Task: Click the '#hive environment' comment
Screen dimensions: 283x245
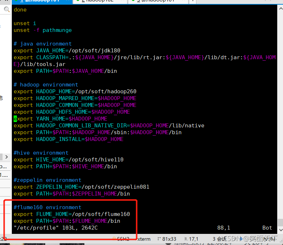Action: pos(41,153)
